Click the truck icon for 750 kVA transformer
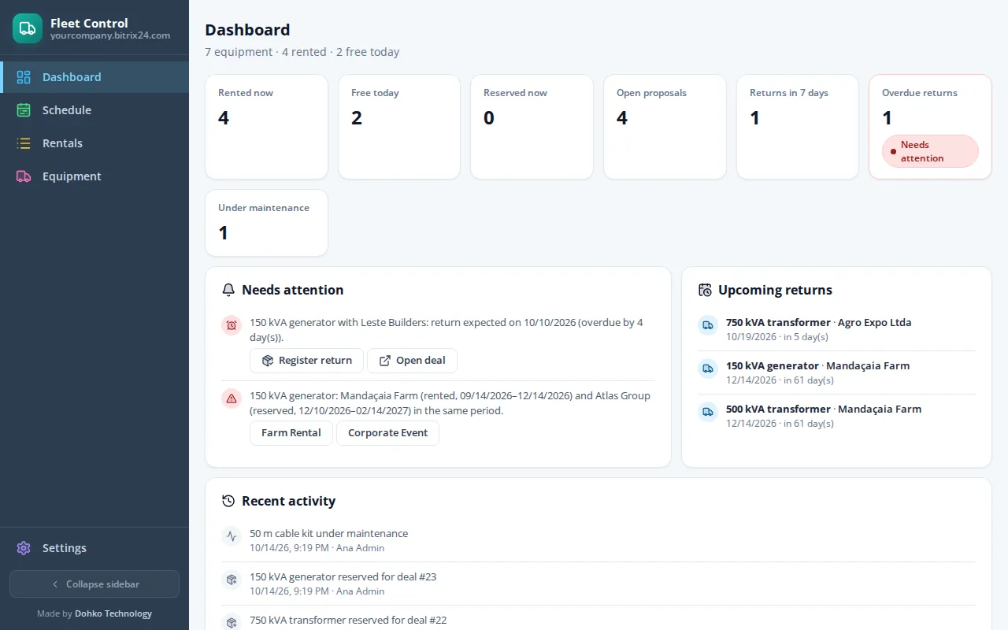Image resolution: width=1008 pixels, height=630 pixels. point(708,324)
